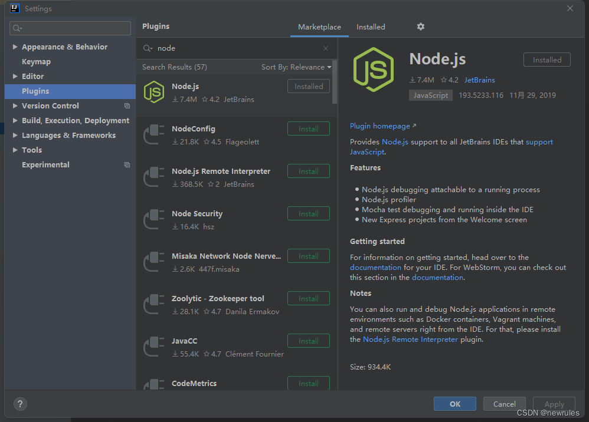
Task: Click the NodeConfig plugin icon
Action: 154,134
